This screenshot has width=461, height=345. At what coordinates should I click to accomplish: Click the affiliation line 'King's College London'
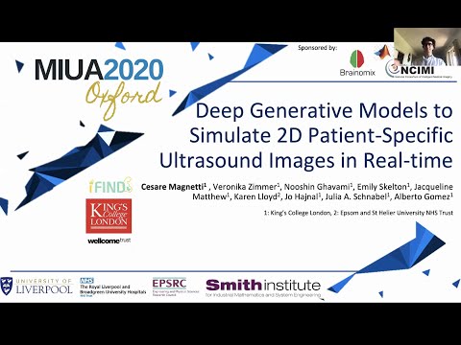(x=301, y=213)
